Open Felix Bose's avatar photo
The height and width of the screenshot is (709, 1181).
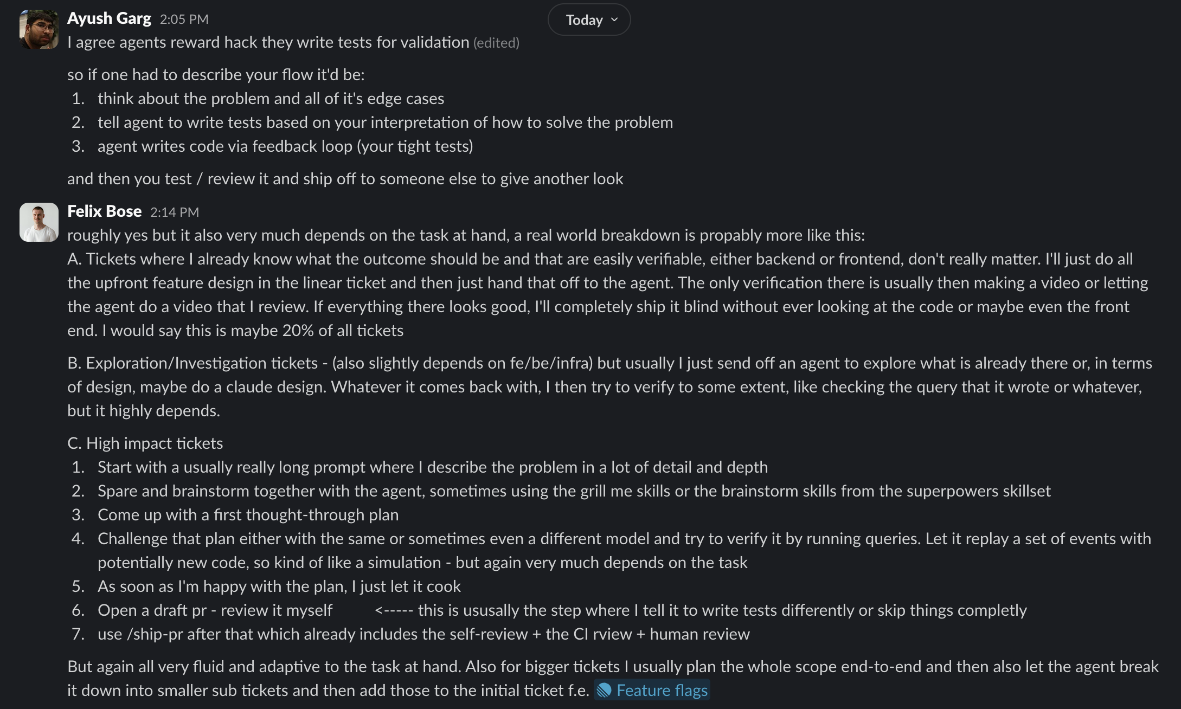click(x=38, y=222)
